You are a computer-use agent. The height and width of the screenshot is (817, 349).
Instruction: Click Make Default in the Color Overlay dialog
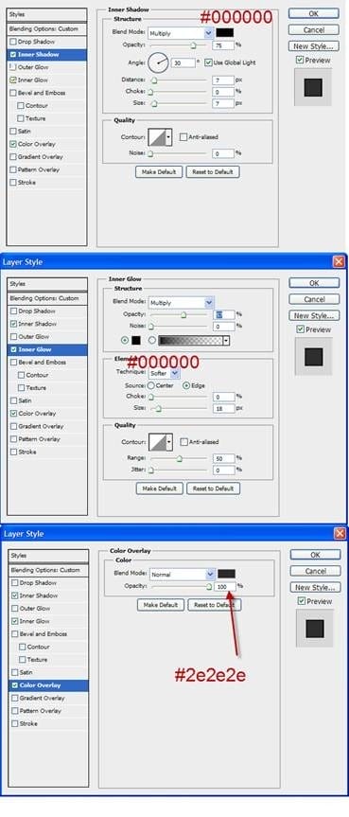click(161, 605)
